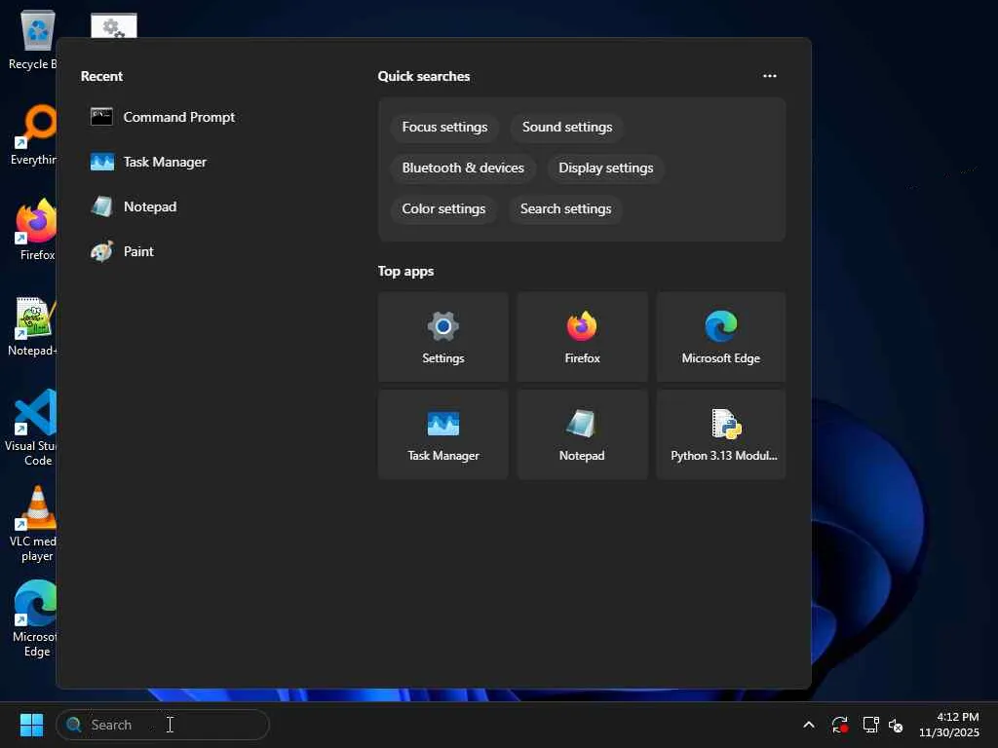Select Notepad in Recent list
998x748 pixels.
(149, 206)
